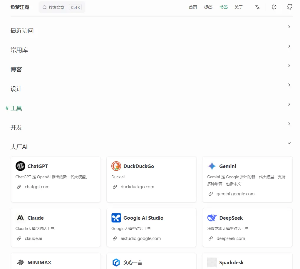The width and height of the screenshot is (300, 269).
Task: Click link icon beside duckduckgo.com
Action: pos(115,187)
